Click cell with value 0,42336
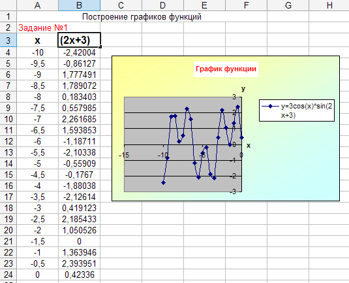 pos(79,275)
